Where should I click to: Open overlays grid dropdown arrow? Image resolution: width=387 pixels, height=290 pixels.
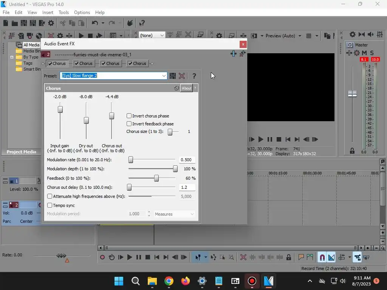(x=317, y=36)
